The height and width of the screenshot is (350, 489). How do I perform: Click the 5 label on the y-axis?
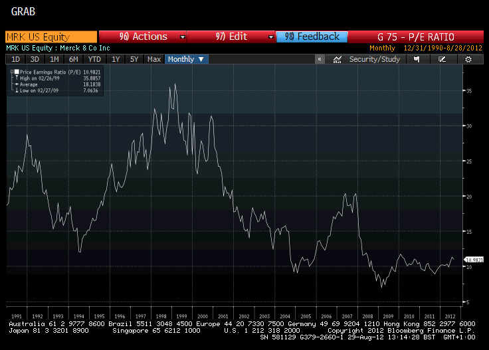(x=468, y=302)
